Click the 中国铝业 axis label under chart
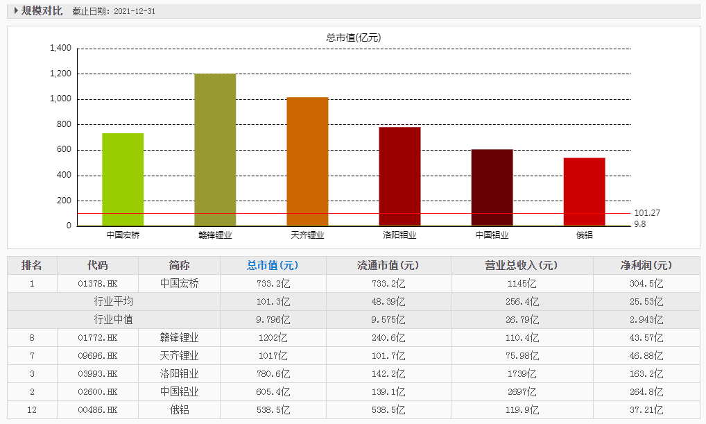The image size is (706, 424). (x=492, y=235)
